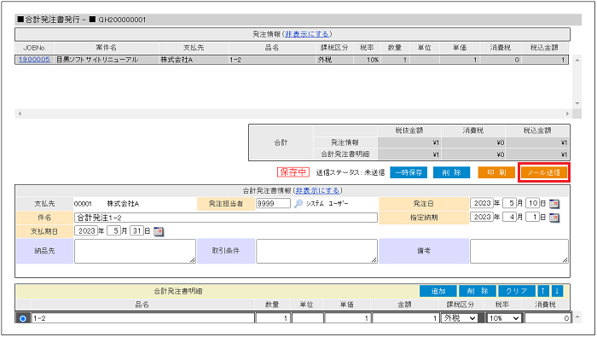Screen dimensions: 597x337
Task: Click the 指定納期 year field
Action: [x=482, y=217]
